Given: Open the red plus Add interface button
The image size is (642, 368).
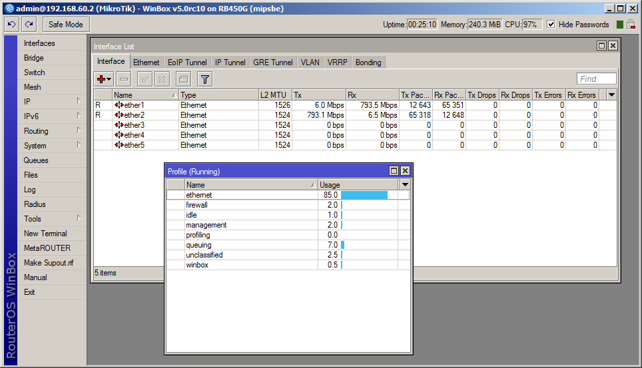Looking at the screenshot, I should click(104, 79).
